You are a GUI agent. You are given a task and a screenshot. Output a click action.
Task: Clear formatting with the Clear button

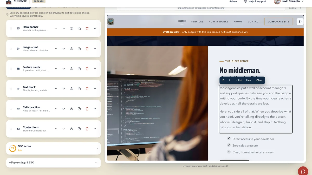(259, 80)
